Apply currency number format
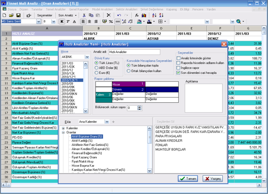 (104, 21)
